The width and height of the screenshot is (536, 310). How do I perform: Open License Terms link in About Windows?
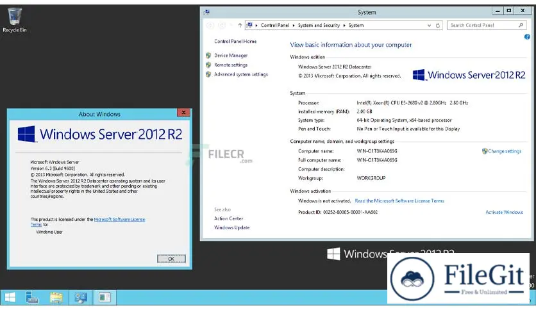tap(119, 220)
